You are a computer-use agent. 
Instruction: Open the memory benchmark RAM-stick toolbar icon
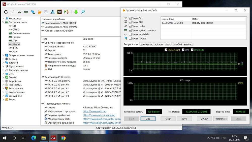(26, 12)
